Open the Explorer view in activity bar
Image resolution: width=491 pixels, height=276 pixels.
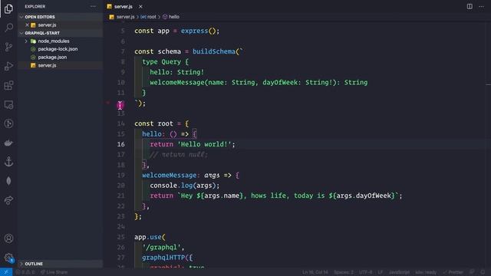[x=8, y=8]
